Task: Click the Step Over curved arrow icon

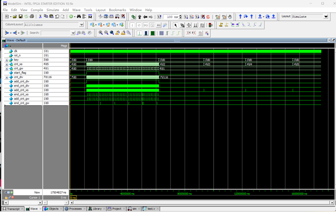Action: [x=246, y=16]
